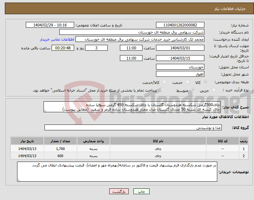Click the need number field 1104001262000082
This screenshot has width=254, height=200.
[x=180, y=25]
